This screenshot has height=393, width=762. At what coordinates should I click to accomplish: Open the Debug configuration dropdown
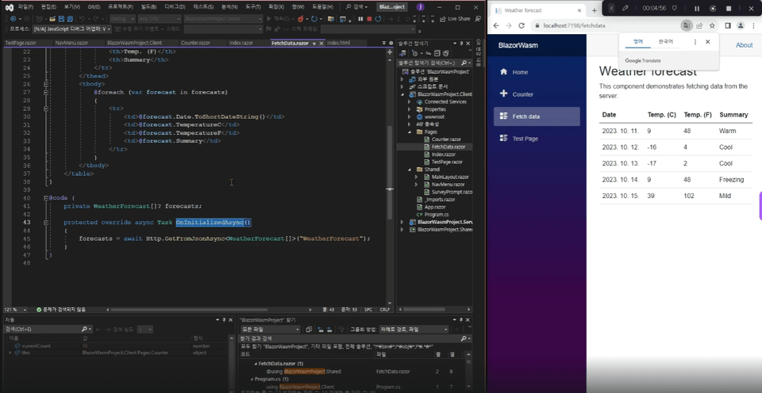[121, 18]
